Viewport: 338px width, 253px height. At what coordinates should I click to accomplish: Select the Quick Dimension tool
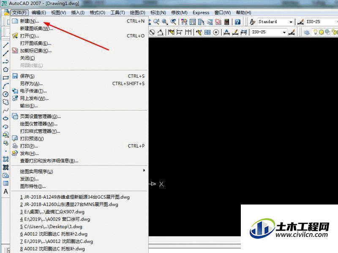(171, 32)
